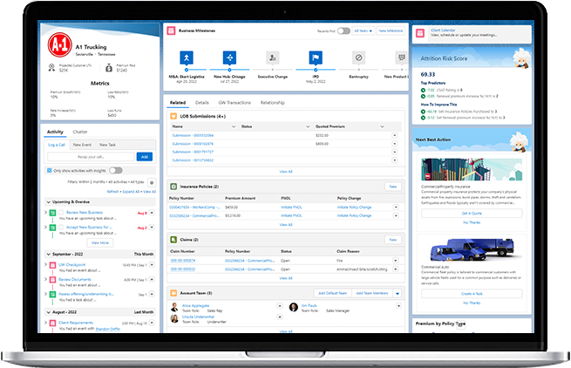571x368 pixels.
Task: Select the Bankruptcy milestone icon
Action: pyautogui.click(x=357, y=58)
